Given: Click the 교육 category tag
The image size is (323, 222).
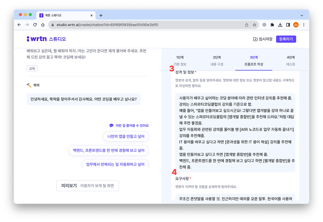Looking at the screenshot, I should click(32, 68).
